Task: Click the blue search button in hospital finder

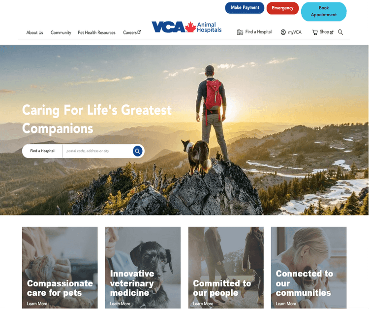Action: (x=138, y=151)
